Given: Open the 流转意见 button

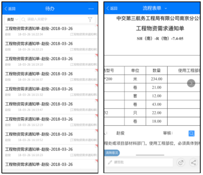Looking at the screenshot, I should [x=112, y=153].
